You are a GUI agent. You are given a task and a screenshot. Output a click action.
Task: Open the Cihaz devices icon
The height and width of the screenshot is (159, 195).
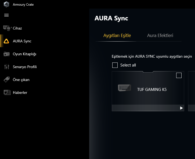click(7, 28)
